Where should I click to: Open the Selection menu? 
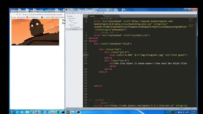pos(74,13)
